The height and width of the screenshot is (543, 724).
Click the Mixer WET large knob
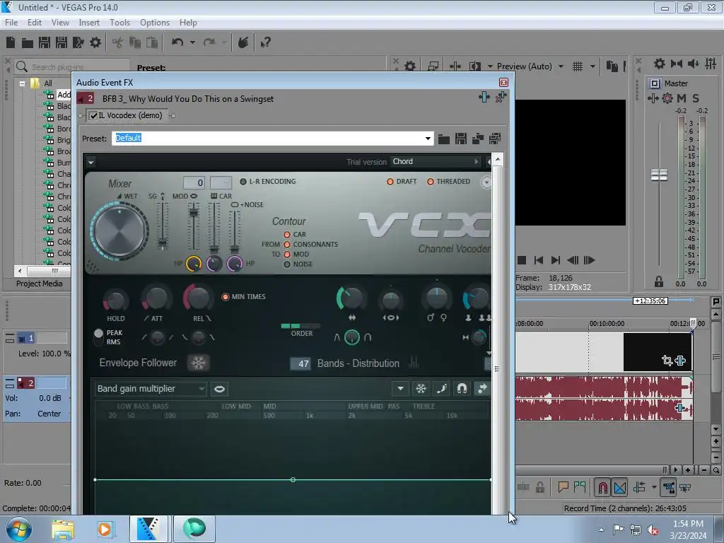click(119, 230)
